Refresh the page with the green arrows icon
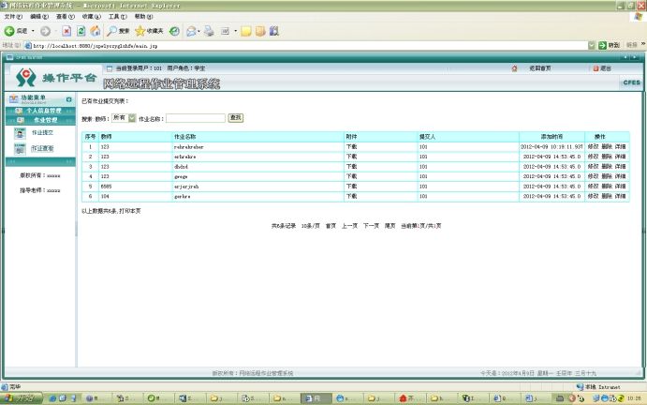Screen dimensions: 647x405 [x=81, y=31]
